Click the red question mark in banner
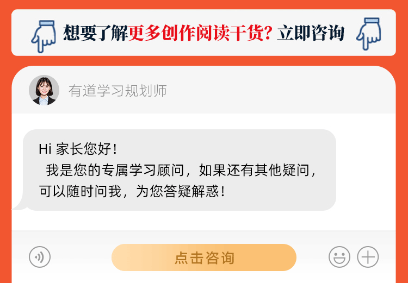Viewport: 408px width, 283px height. click(268, 33)
